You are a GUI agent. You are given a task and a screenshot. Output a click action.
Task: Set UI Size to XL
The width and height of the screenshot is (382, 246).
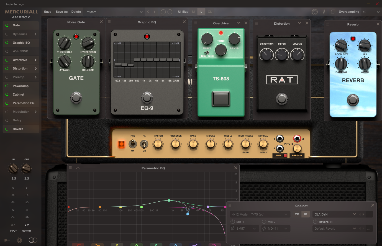click(210, 12)
